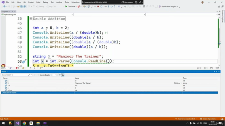
Task: Toggle a bookmark using the bookmark icon
Action: point(144,6)
